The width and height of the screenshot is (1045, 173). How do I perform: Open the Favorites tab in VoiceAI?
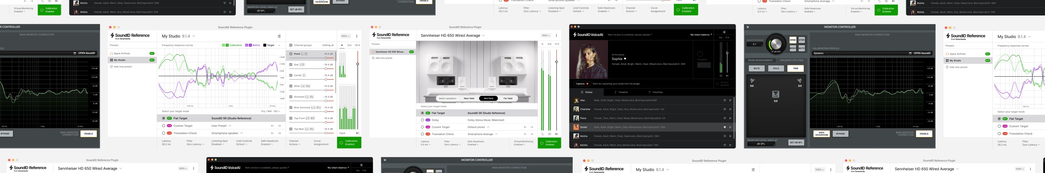656,92
